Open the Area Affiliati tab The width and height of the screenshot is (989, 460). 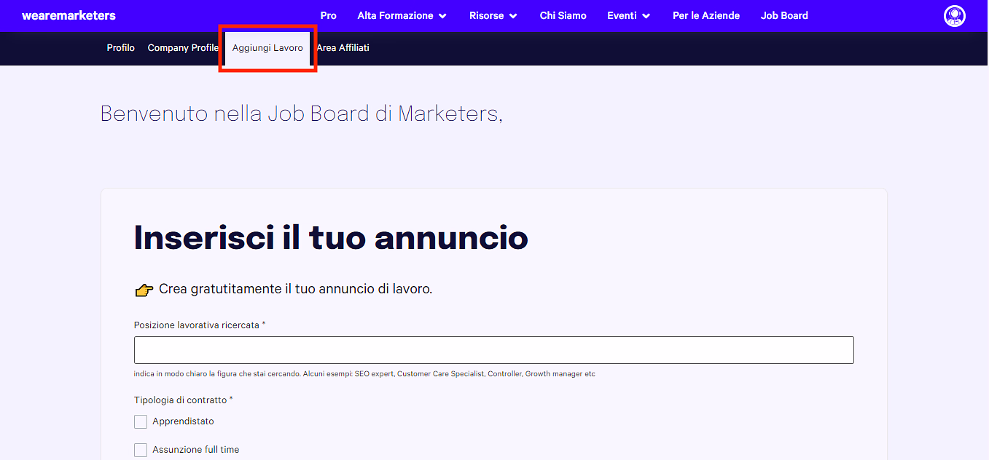tap(343, 47)
